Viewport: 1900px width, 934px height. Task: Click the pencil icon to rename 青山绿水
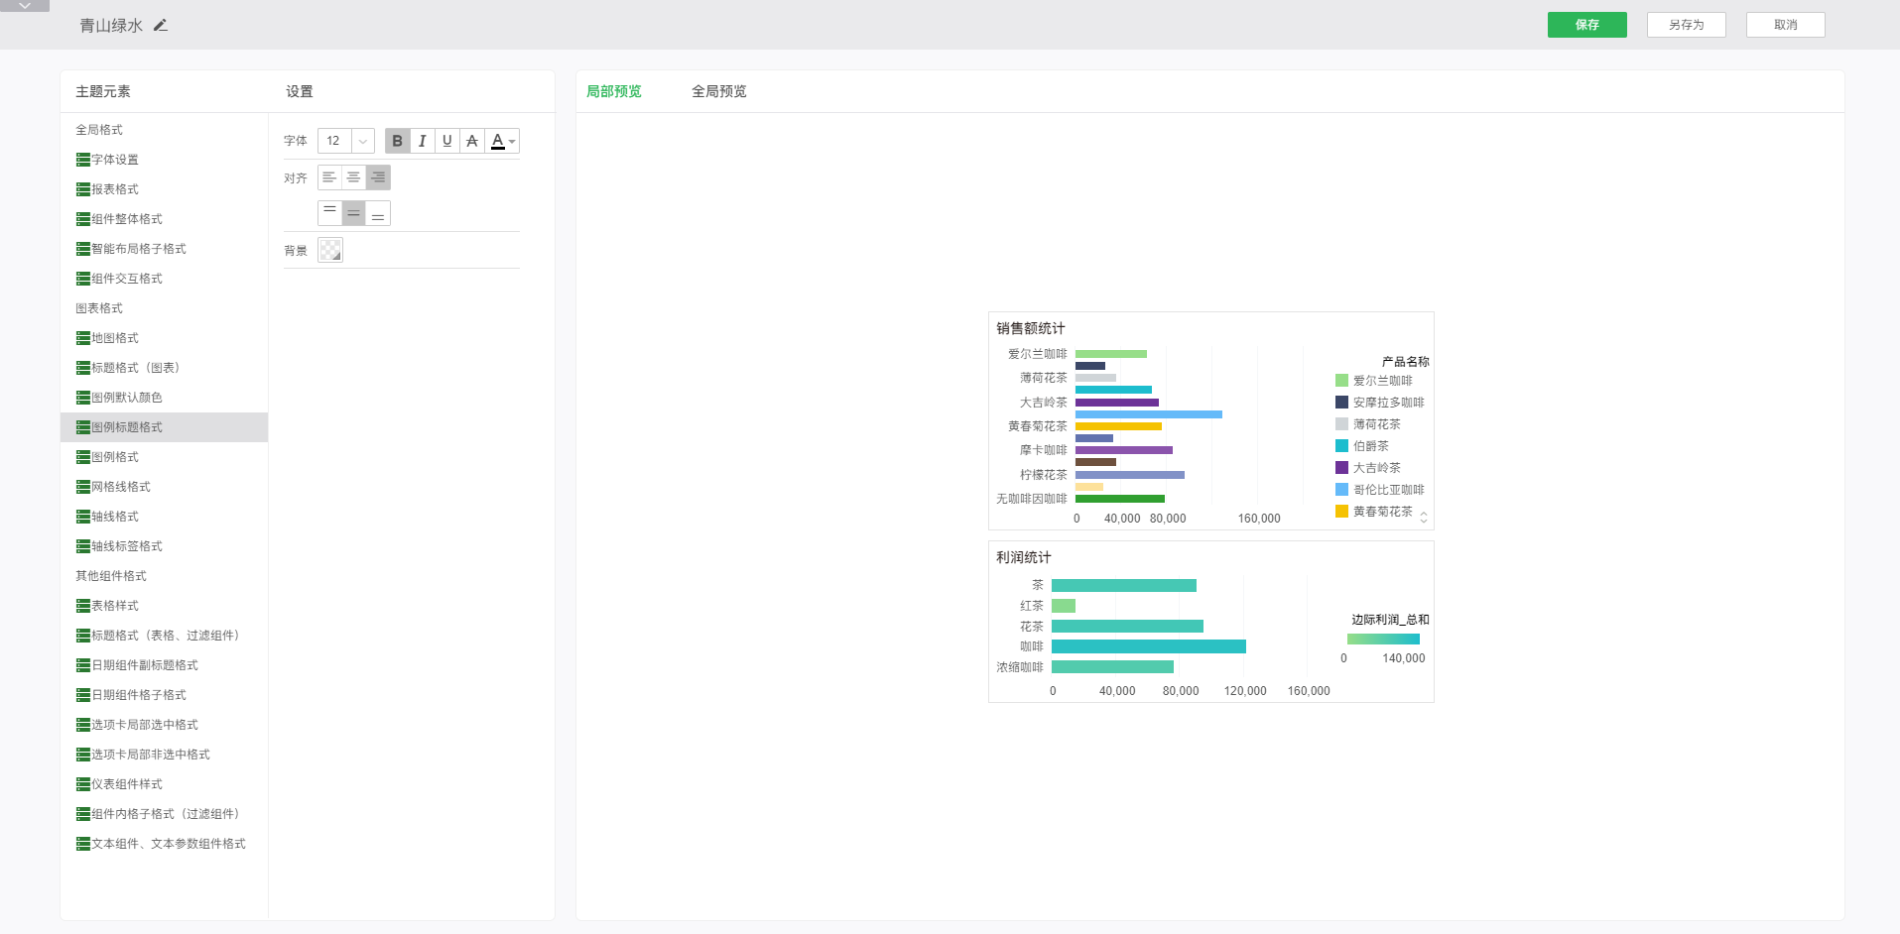pos(161,26)
